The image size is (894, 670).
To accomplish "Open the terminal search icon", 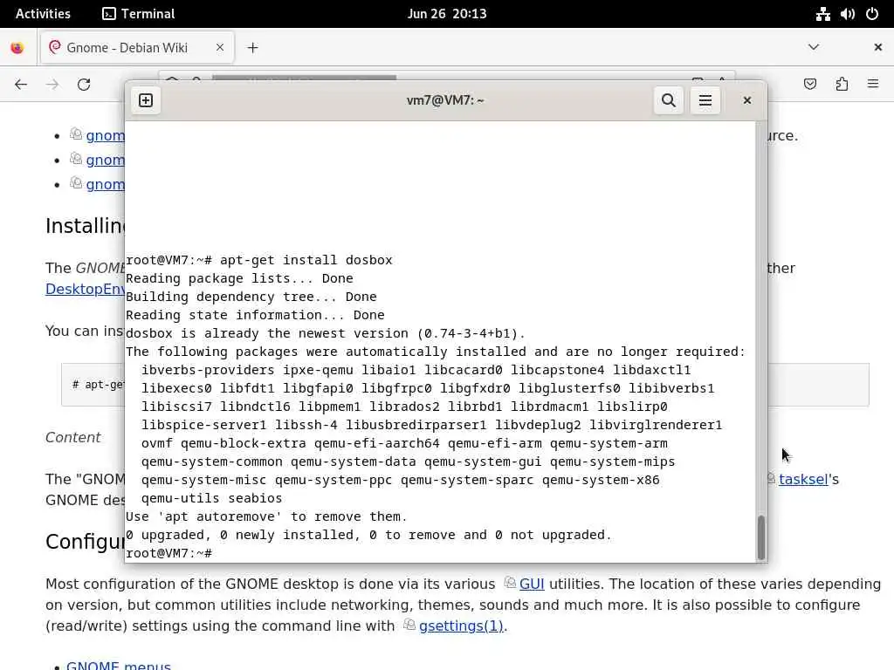I will (668, 100).
